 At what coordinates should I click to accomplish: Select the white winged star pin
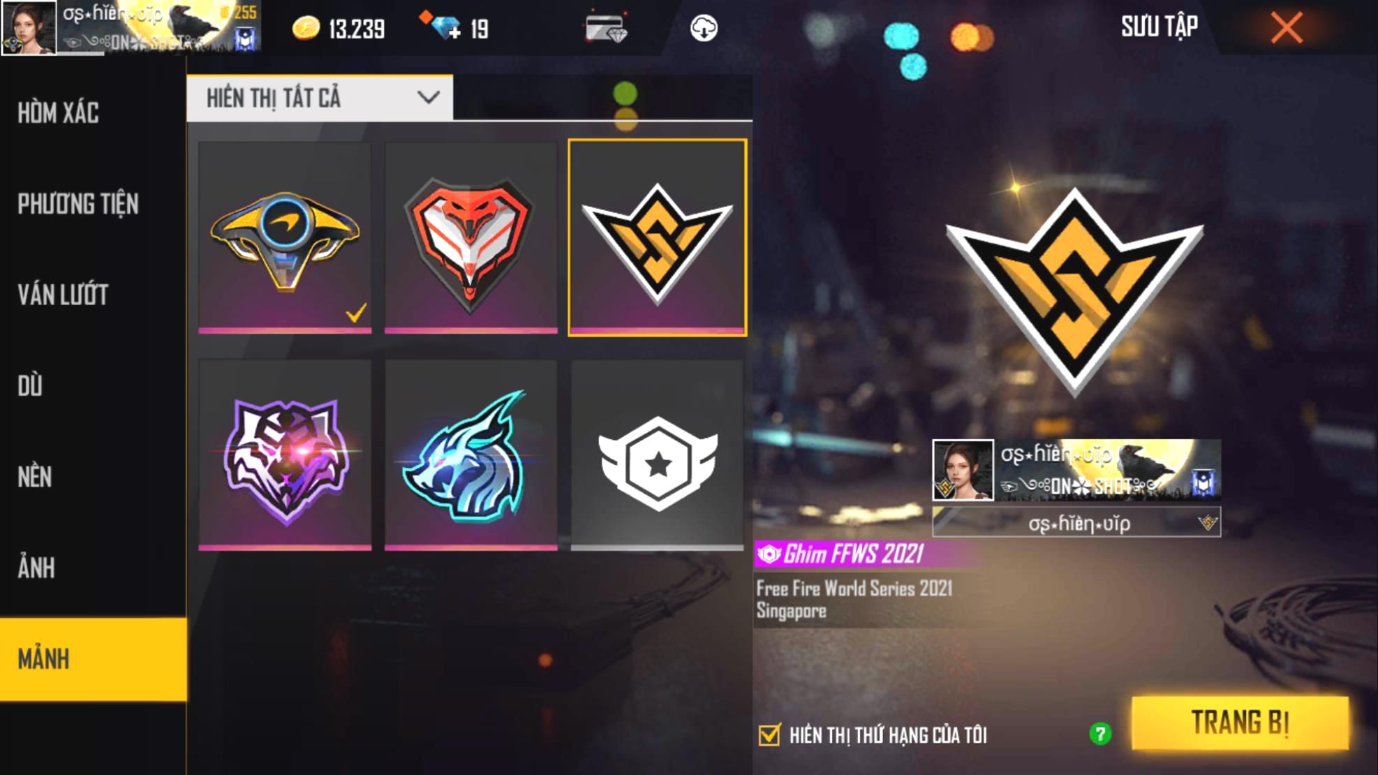pos(658,455)
